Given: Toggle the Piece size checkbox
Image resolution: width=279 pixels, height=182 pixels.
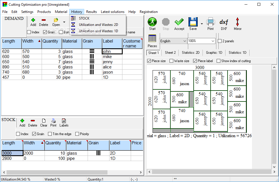Looking at the screenshot, I should point(149,61).
